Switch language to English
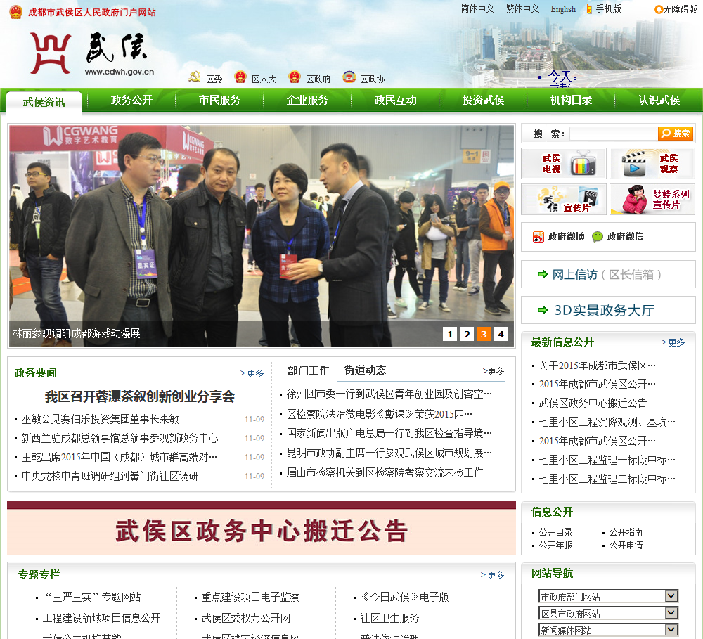The height and width of the screenshot is (639, 703). 563,9
